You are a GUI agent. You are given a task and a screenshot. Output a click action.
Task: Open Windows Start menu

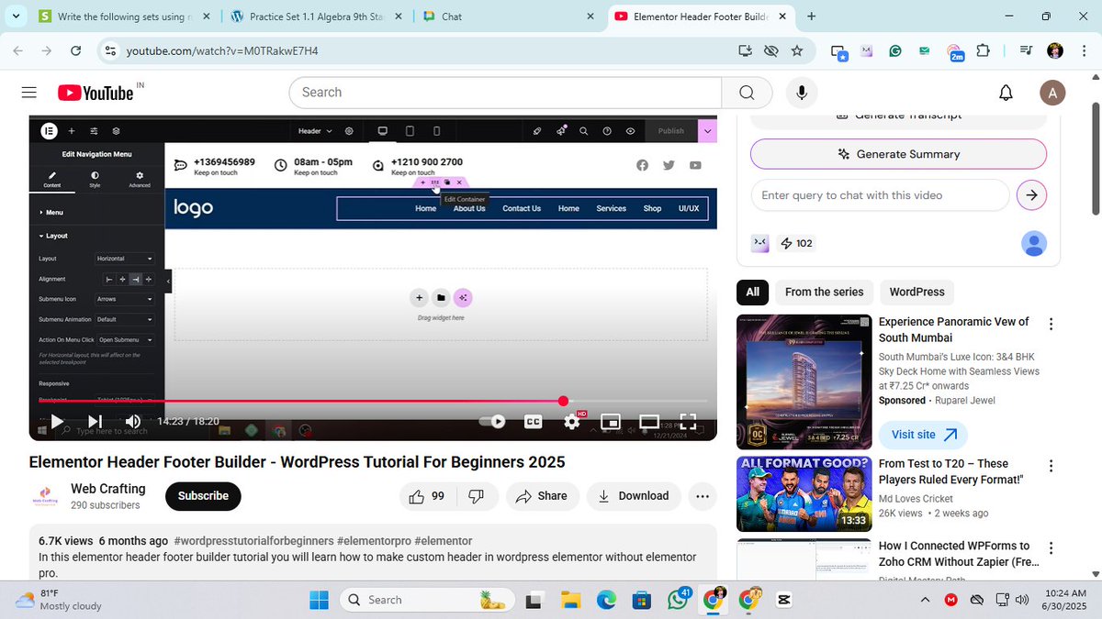tap(319, 600)
